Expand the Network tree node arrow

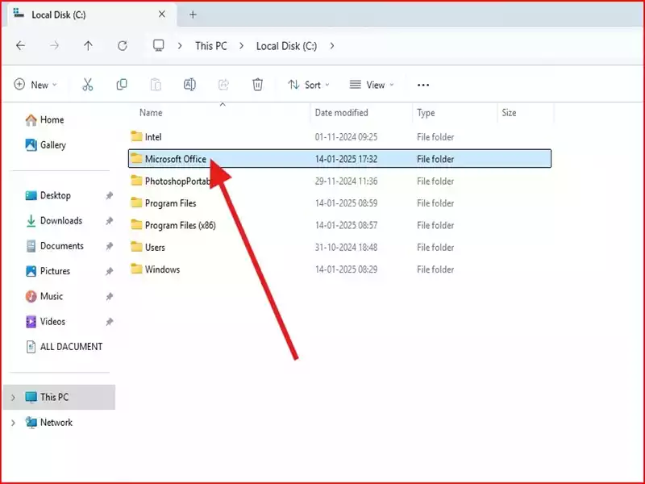(13, 423)
